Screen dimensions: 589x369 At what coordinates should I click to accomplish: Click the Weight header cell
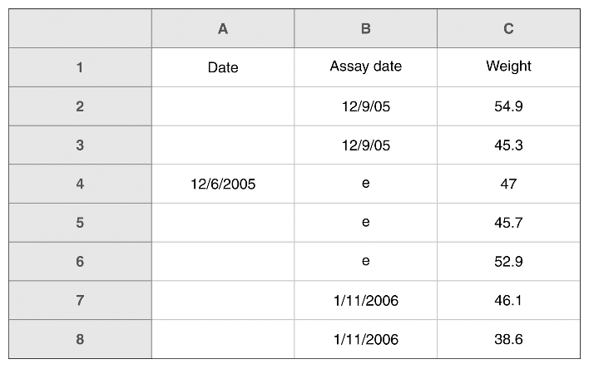(508, 67)
